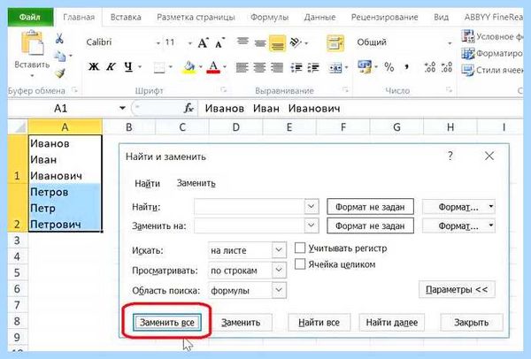Toggle the Wrap Text icon
The image size is (531, 359).
point(335,43)
